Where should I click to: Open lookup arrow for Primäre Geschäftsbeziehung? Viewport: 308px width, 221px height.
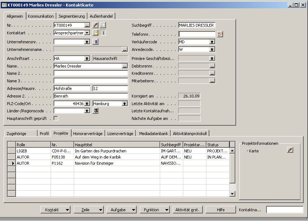212,58
